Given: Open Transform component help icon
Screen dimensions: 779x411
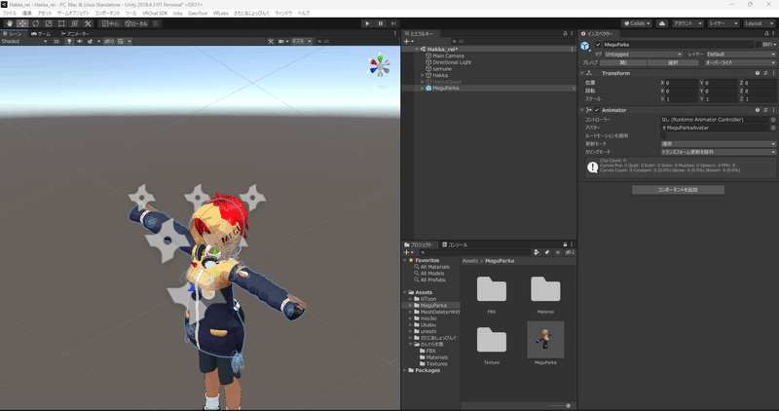Looking at the screenshot, I should [x=758, y=73].
